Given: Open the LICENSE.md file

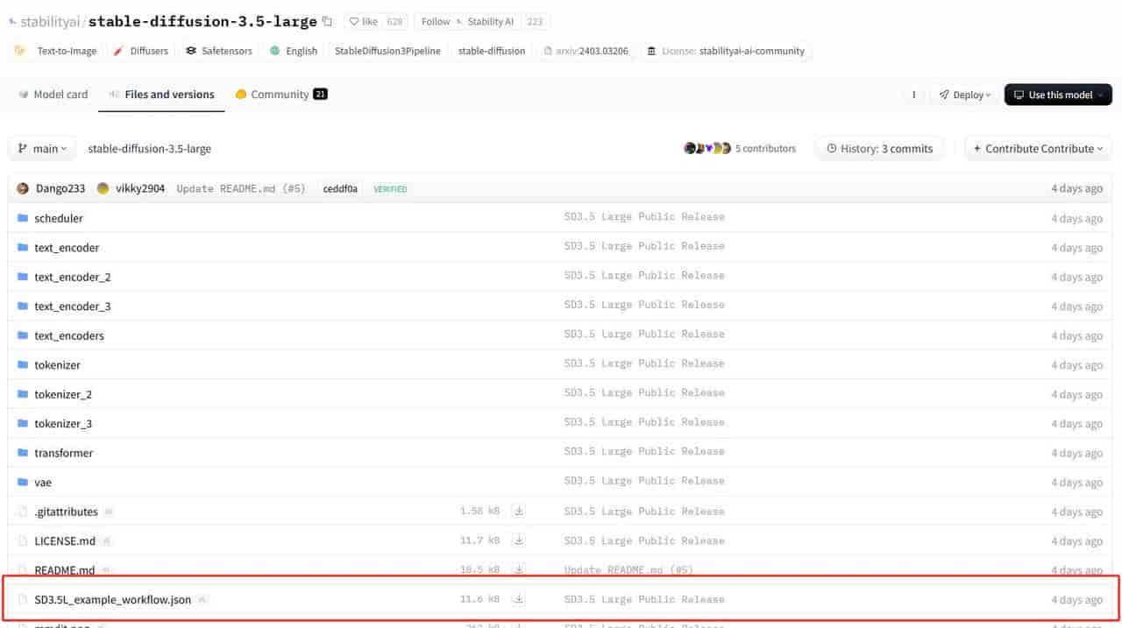Looking at the screenshot, I should click(x=65, y=541).
